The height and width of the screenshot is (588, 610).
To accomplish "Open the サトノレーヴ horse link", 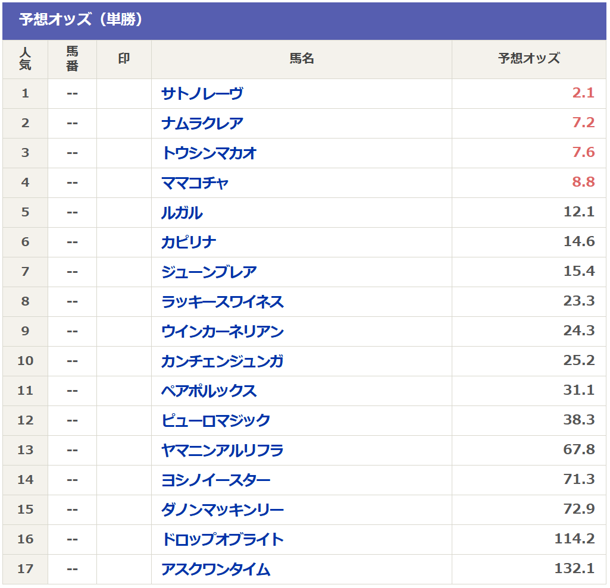I will tap(202, 93).
